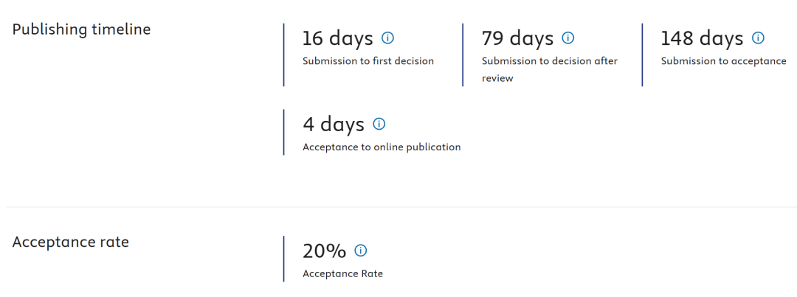The width and height of the screenshot is (797, 297).
Task: Show info for the 4 days metric
Action: tap(379, 124)
